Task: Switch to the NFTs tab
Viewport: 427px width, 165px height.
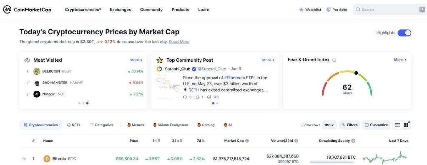Action: (x=74, y=125)
